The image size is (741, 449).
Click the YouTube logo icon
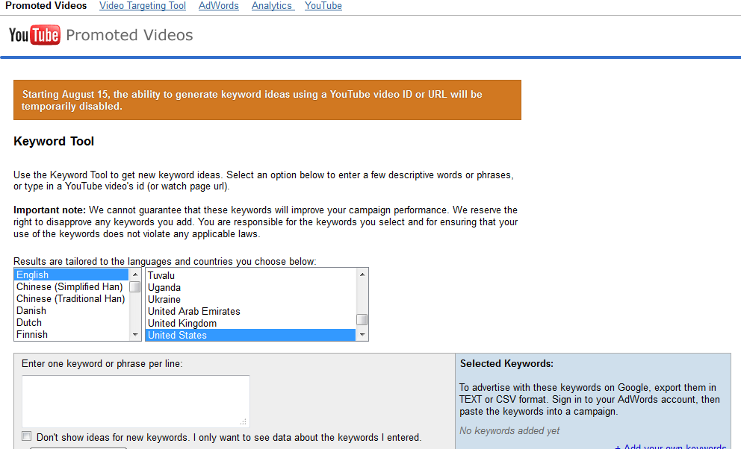pyautogui.click(x=34, y=35)
